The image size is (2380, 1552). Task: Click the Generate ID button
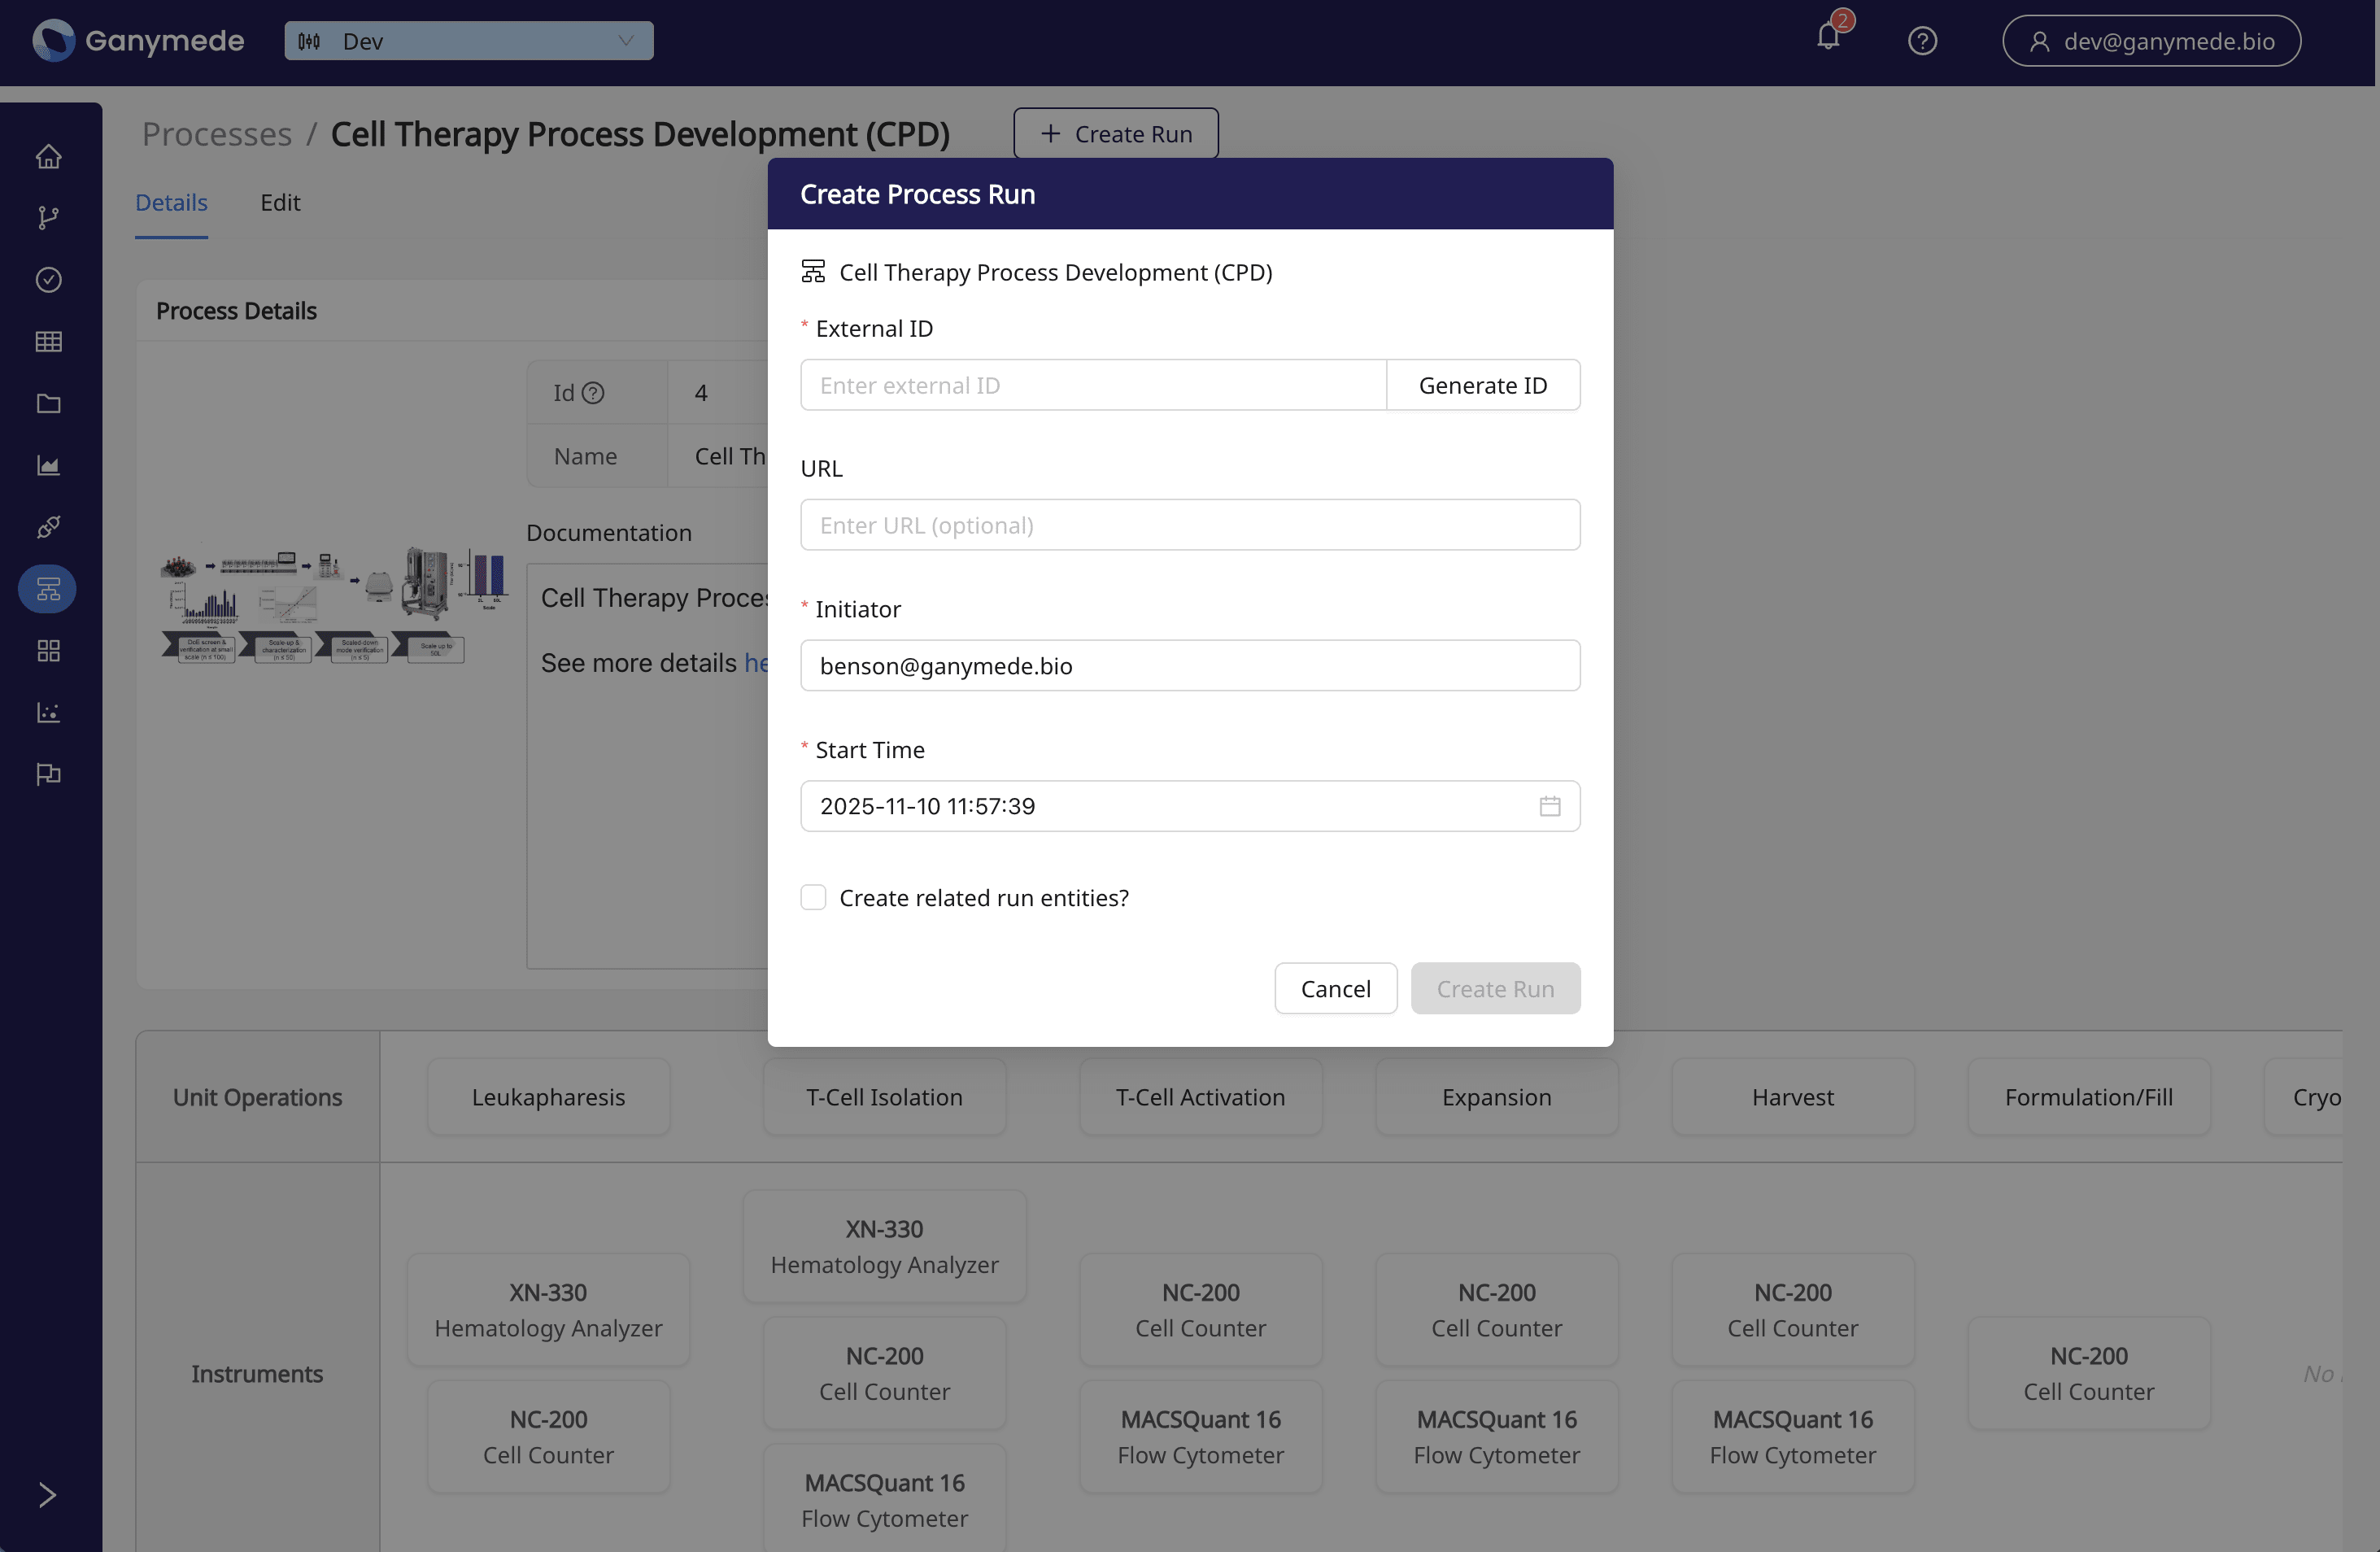(1482, 385)
